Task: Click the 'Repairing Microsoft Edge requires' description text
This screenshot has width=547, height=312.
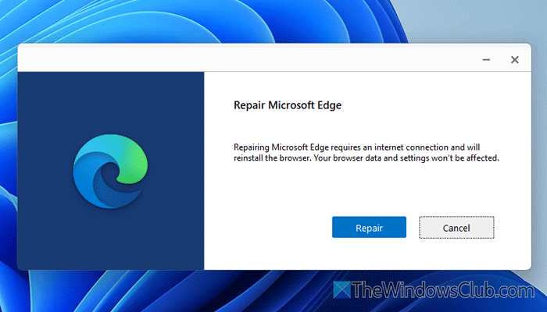Action: (366, 153)
